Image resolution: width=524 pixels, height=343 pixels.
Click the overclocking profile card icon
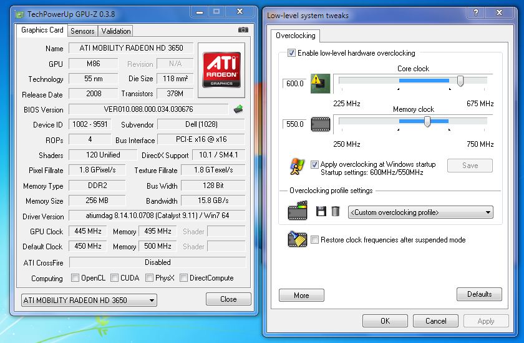298,211
